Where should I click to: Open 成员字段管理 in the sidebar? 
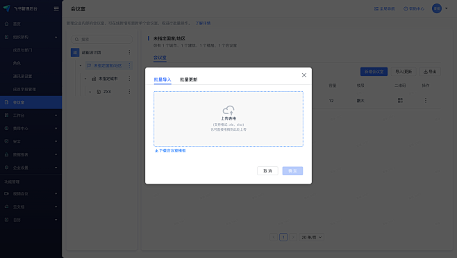[x=24, y=89]
